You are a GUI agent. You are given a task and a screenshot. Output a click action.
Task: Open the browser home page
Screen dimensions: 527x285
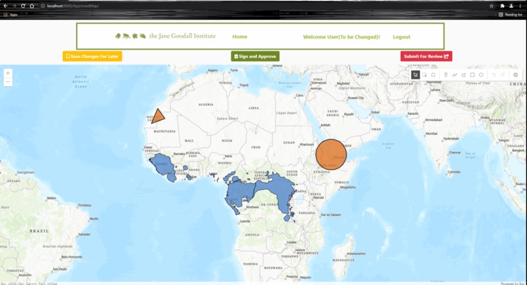(32, 6)
